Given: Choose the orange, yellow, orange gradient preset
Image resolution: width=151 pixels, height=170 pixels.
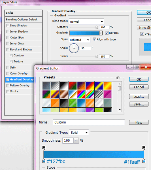Looking at the screenshot, I should [x=107, y=86].
